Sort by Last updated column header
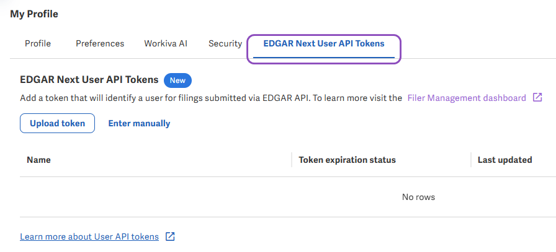Screen dimensions: 556x252 505,160
